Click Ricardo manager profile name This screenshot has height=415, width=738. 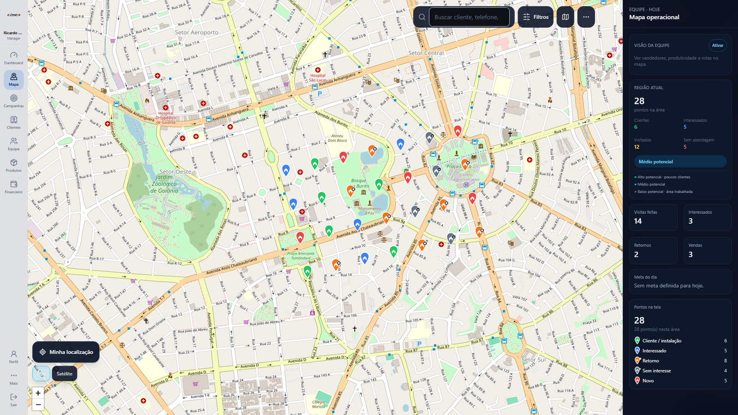pos(13,33)
